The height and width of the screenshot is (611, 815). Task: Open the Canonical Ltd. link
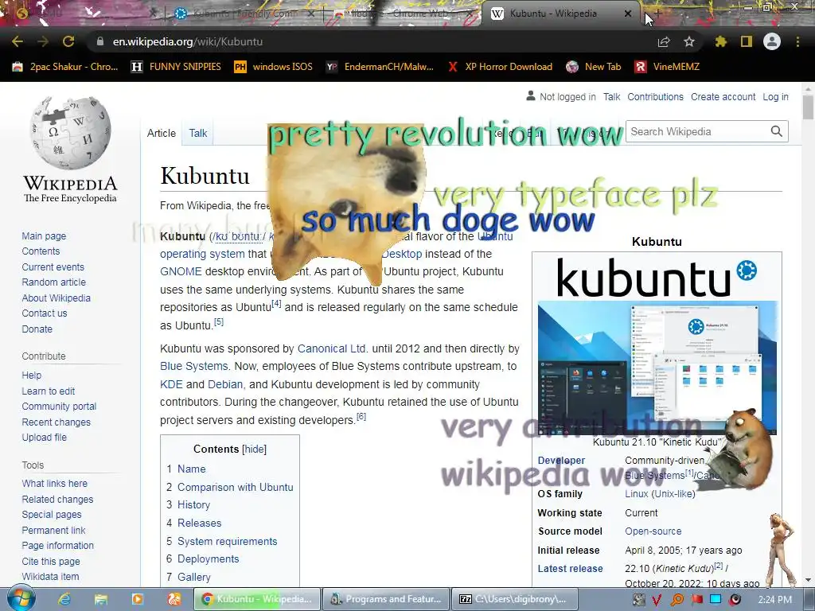(x=332, y=348)
